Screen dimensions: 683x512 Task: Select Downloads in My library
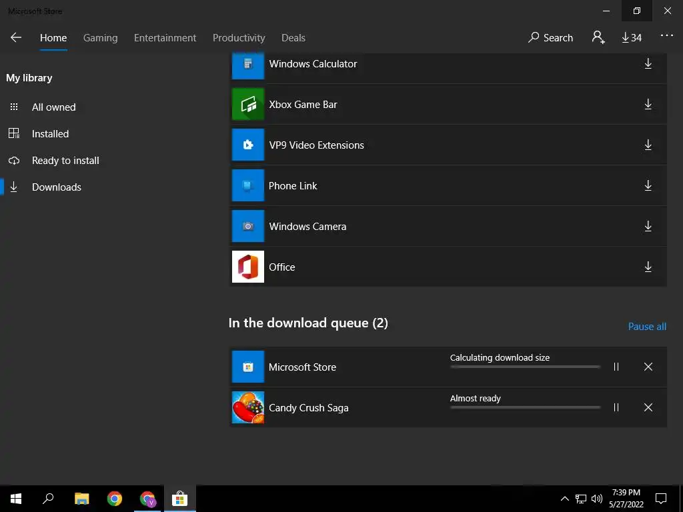click(x=56, y=187)
